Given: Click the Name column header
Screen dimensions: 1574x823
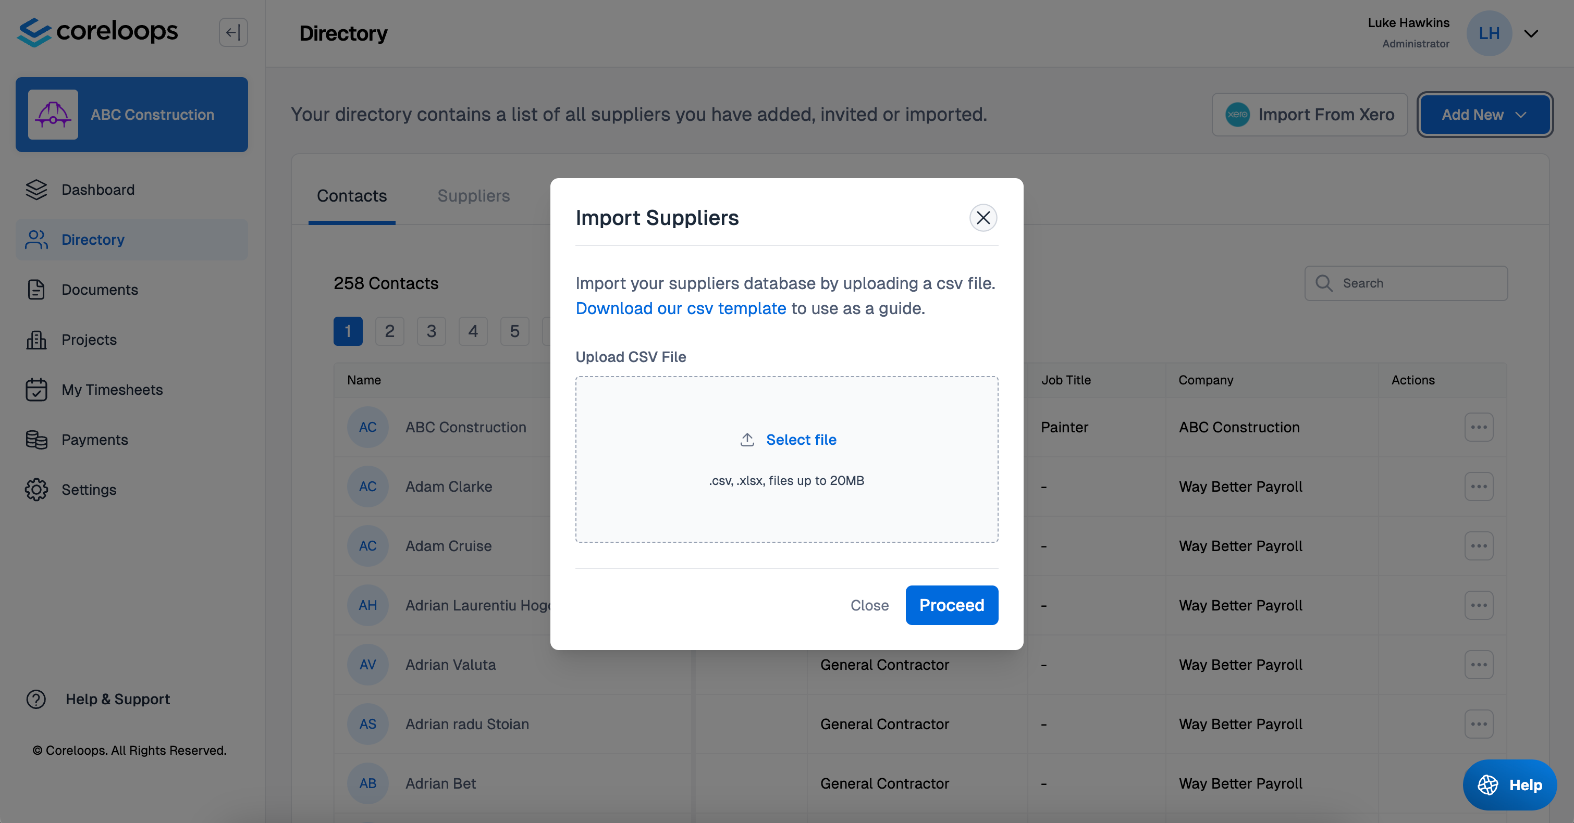Looking at the screenshot, I should pyautogui.click(x=364, y=380).
